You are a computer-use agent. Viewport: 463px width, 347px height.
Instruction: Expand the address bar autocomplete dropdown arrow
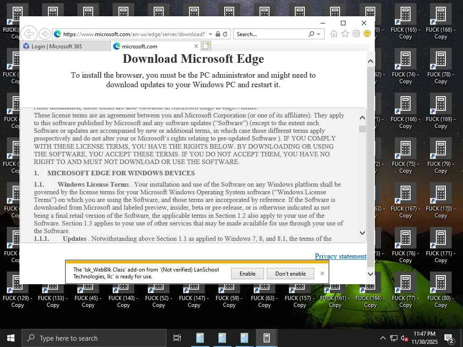click(x=211, y=34)
